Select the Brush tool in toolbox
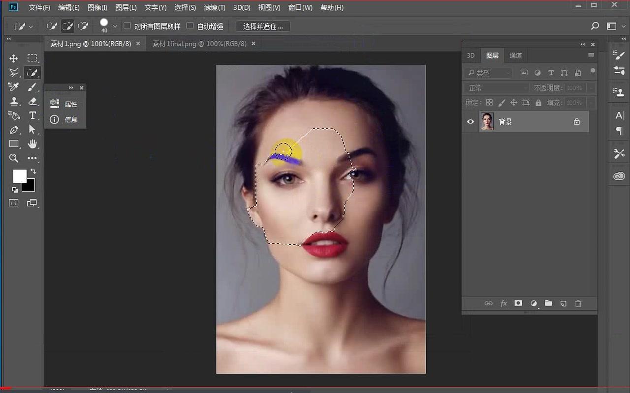Image resolution: width=630 pixels, height=393 pixels. (x=32, y=87)
